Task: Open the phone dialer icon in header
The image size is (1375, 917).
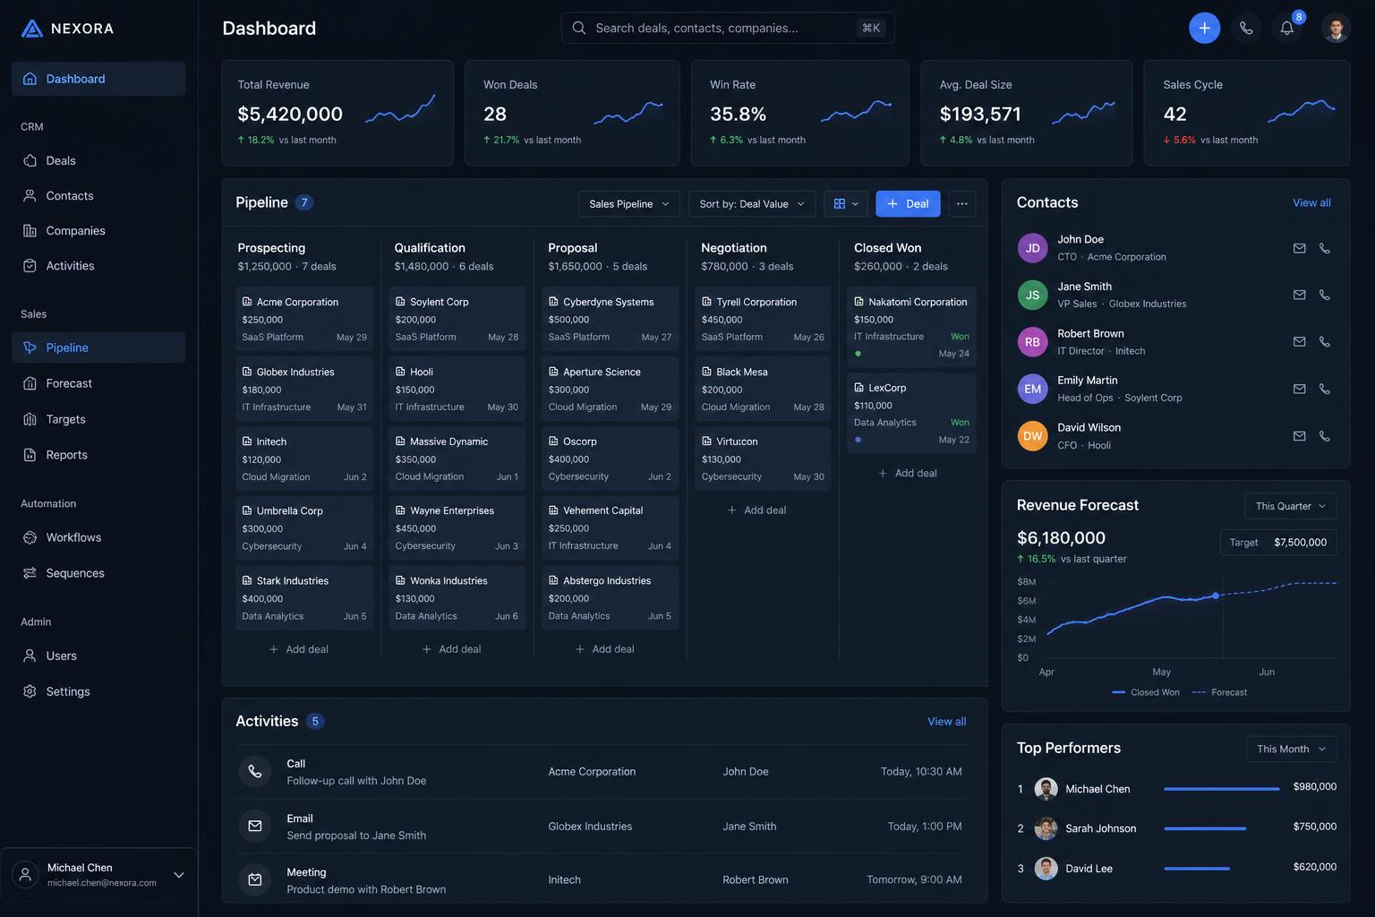Action: tap(1246, 28)
